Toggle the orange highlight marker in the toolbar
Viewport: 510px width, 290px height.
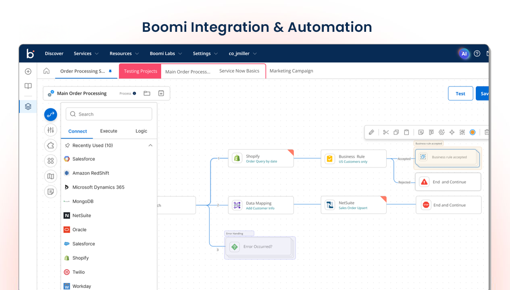point(473,132)
